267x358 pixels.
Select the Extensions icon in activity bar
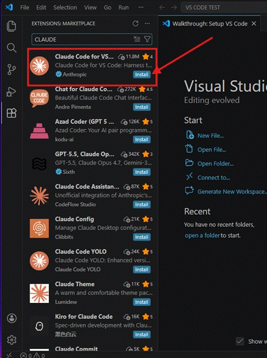click(x=11, y=113)
